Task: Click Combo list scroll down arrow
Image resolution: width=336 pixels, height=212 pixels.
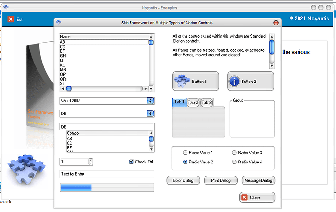Action: click(x=151, y=149)
